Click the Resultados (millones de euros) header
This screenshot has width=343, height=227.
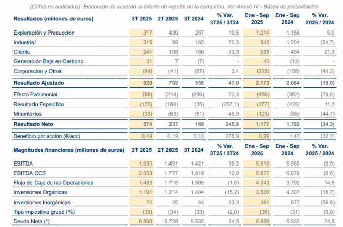point(53,19)
